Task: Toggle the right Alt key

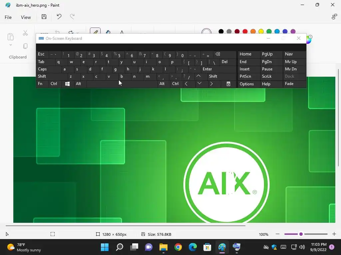Action: (164, 84)
